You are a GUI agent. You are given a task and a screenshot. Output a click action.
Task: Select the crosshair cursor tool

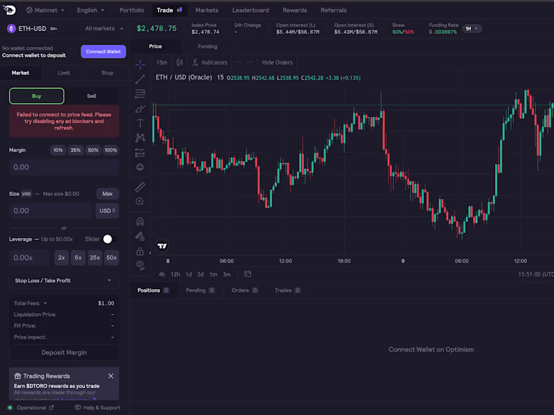[140, 64]
